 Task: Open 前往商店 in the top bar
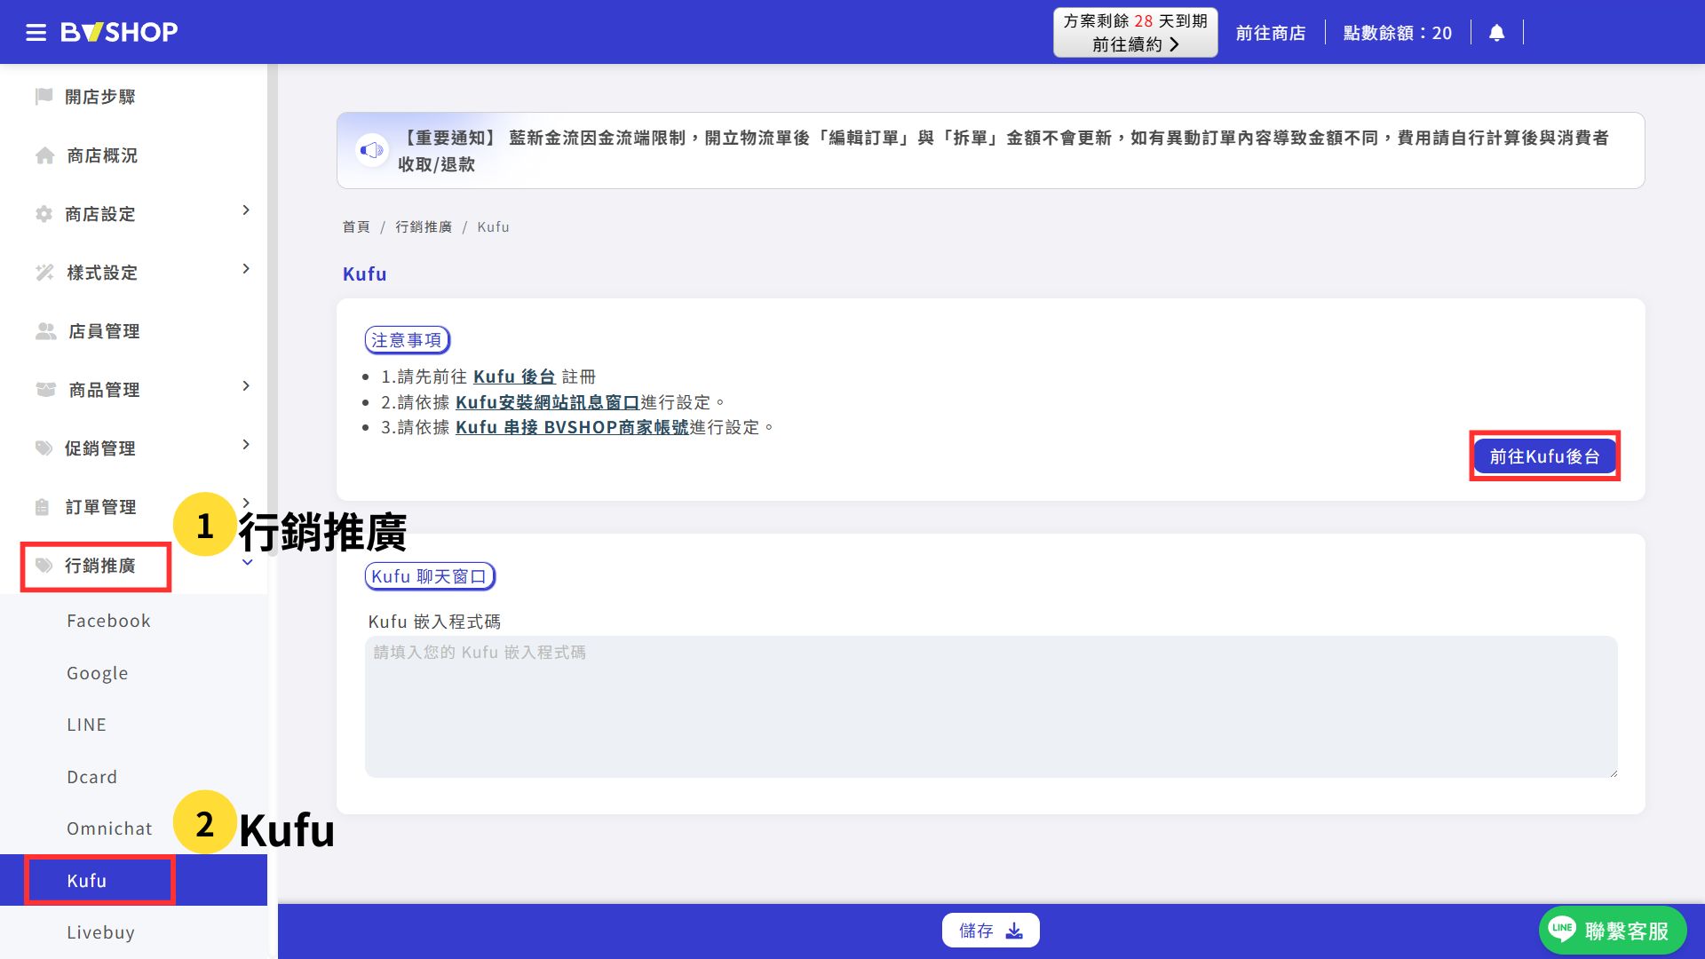pos(1270,33)
